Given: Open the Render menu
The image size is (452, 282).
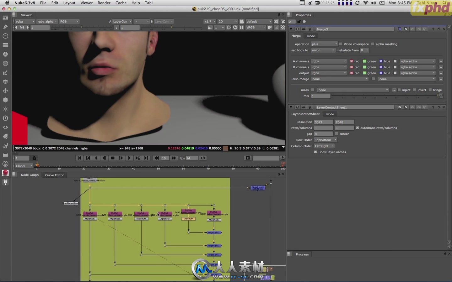Looking at the screenshot, I should (x=104, y=3).
